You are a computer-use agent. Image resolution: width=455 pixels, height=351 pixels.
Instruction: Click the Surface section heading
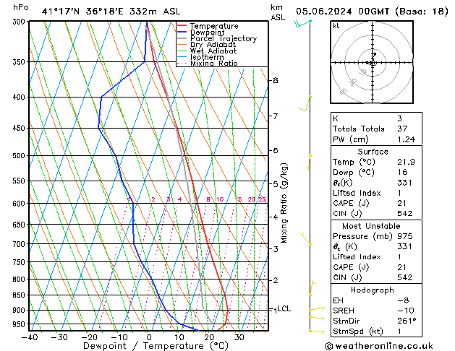pyautogui.click(x=373, y=152)
